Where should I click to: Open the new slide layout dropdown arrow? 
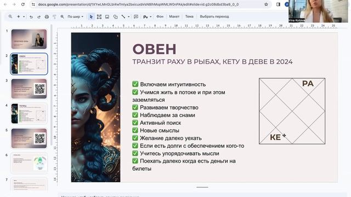(x=24, y=16)
